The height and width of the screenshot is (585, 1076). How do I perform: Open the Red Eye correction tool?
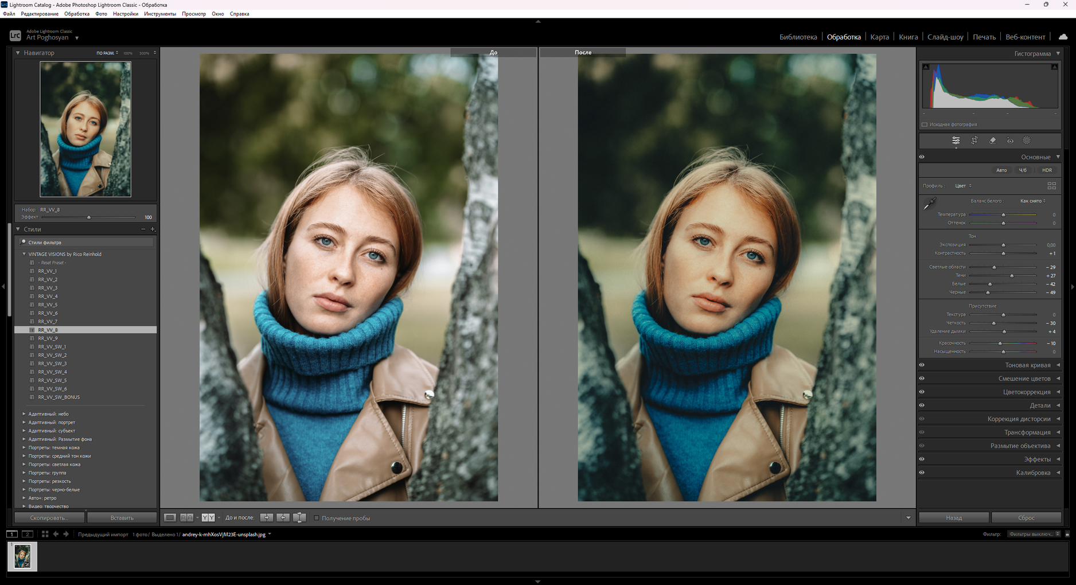(x=1010, y=141)
